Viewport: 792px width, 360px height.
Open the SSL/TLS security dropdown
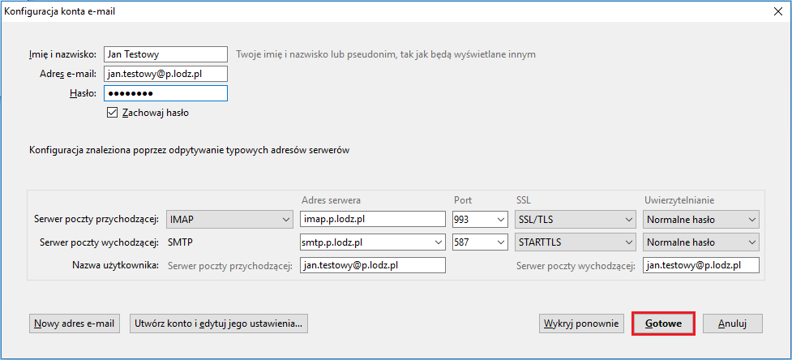575,220
